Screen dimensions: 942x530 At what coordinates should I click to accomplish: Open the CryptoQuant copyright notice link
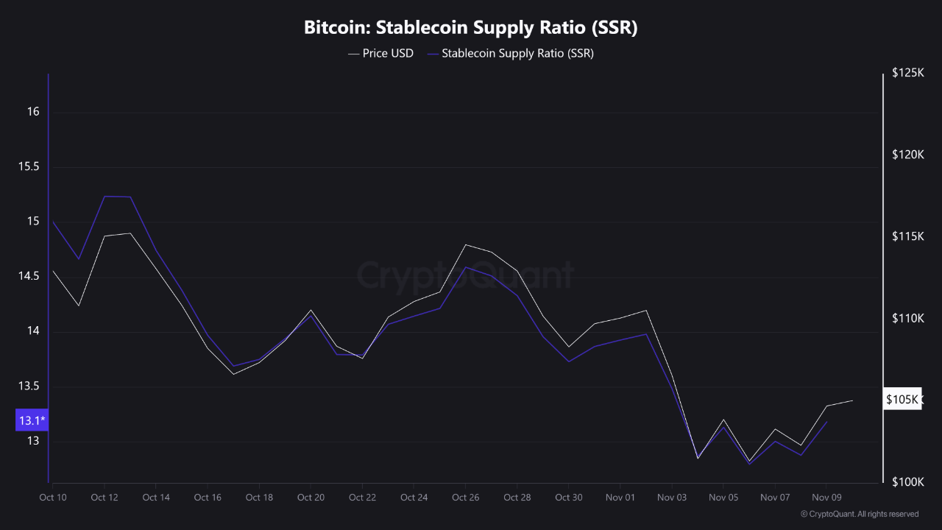[x=860, y=514]
